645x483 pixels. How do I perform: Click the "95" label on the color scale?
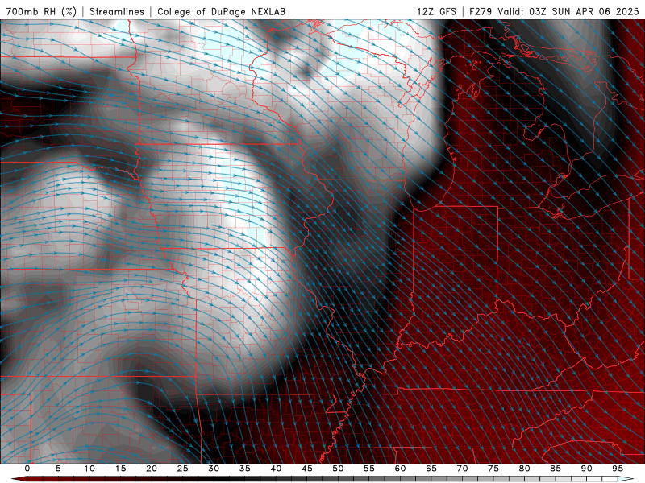(x=618, y=469)
